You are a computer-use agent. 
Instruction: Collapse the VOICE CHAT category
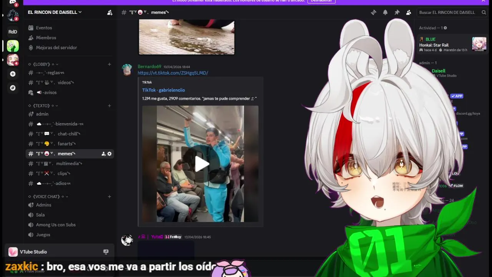pos(48,197)
